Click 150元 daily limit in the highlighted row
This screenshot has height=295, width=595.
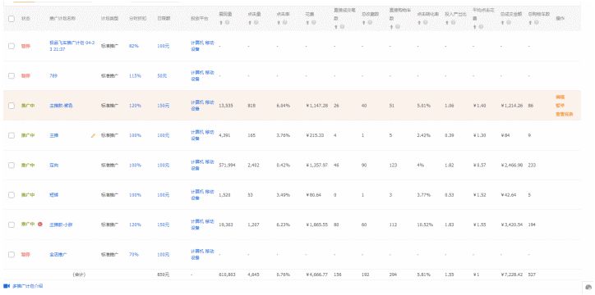coord(164,106)
